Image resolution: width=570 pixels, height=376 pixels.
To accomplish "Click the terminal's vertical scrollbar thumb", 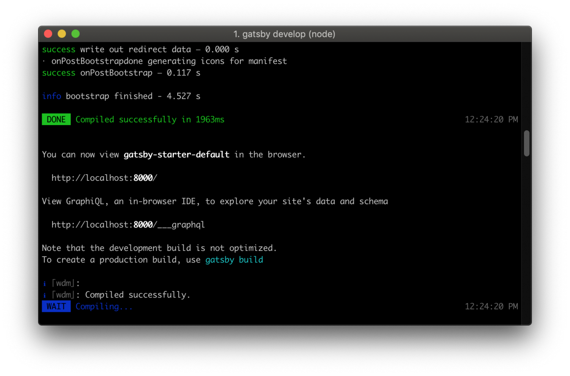I will [527, 143].
